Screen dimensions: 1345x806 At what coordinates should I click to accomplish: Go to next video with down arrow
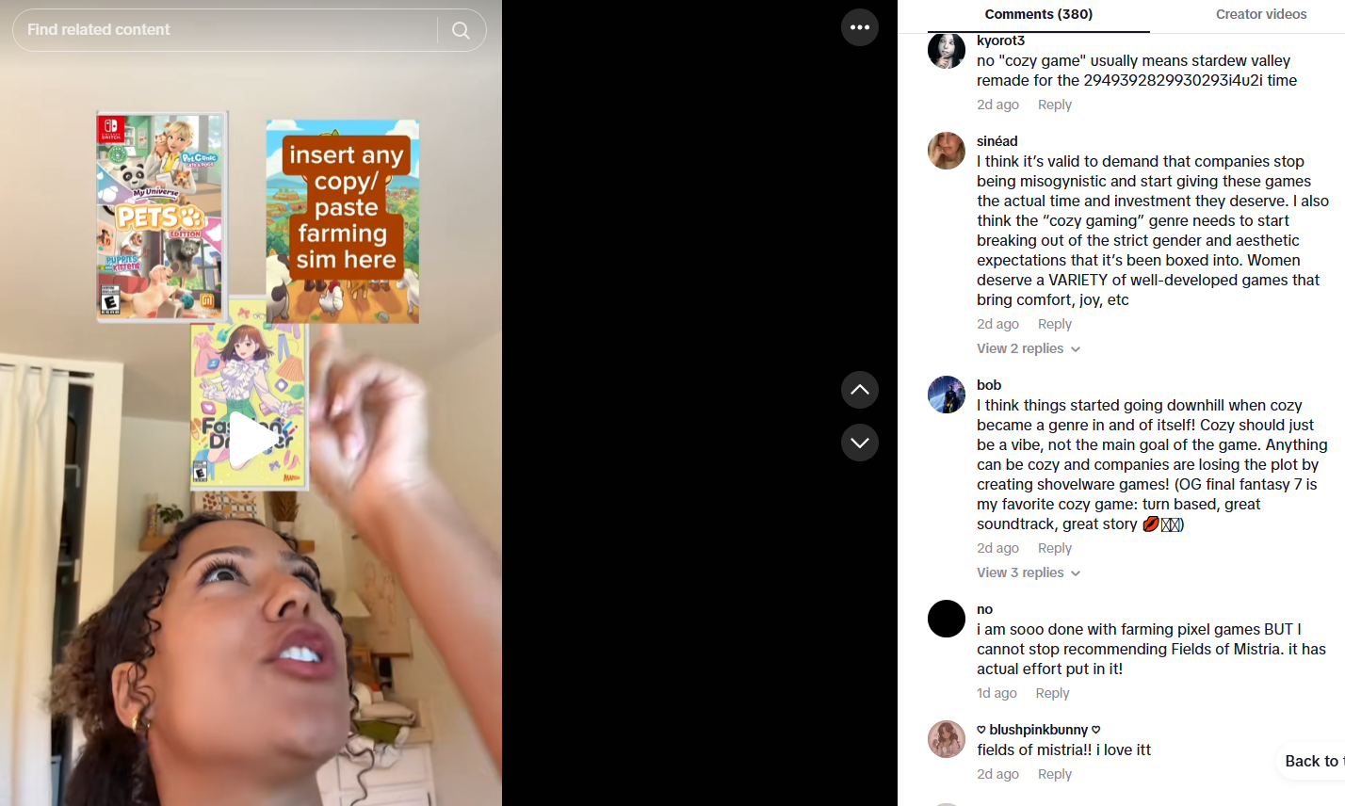[860, 443]
